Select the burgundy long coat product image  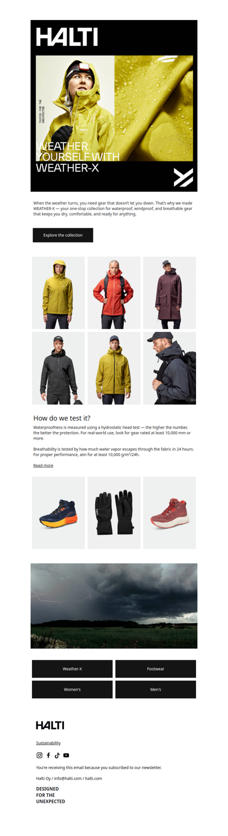point(169,292)
